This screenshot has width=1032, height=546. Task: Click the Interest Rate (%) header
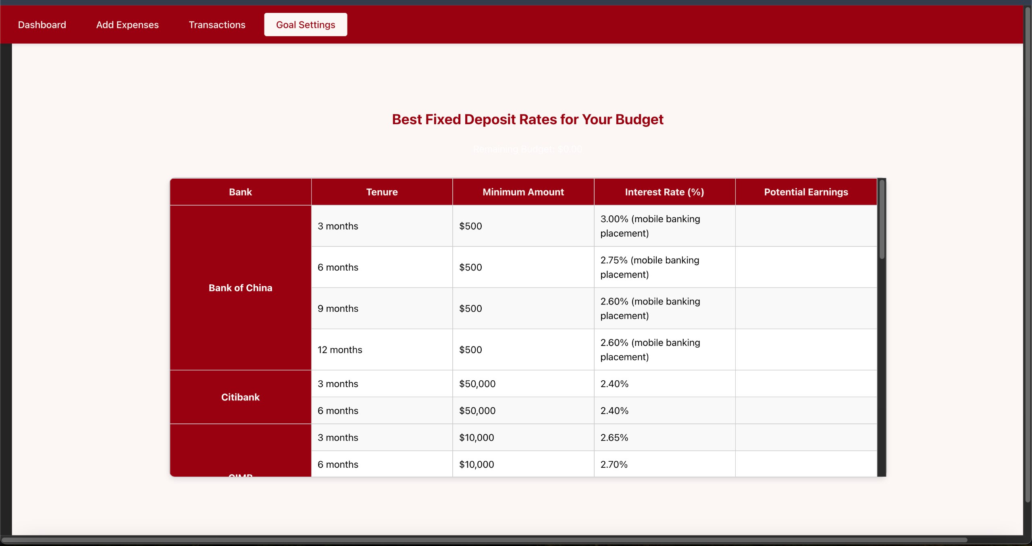[664, 192]
